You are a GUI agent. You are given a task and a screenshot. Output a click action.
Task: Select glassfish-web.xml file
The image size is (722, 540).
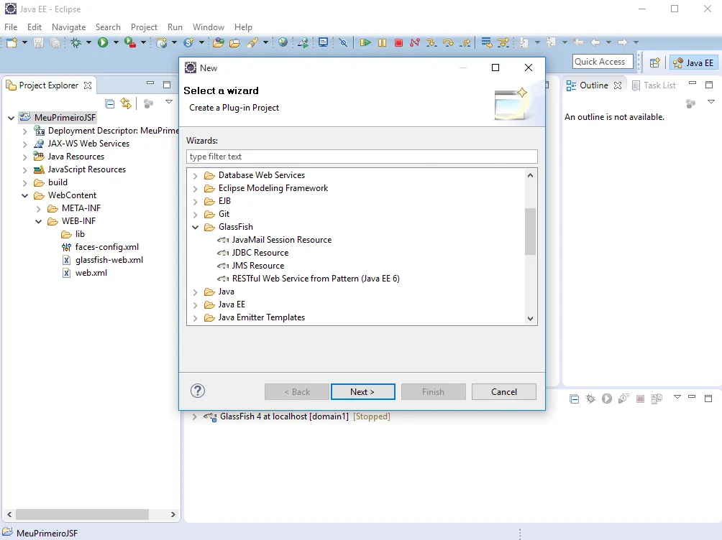coord(109,261)
